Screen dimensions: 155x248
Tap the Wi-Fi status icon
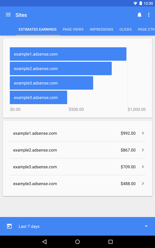[x=135, y=3]
